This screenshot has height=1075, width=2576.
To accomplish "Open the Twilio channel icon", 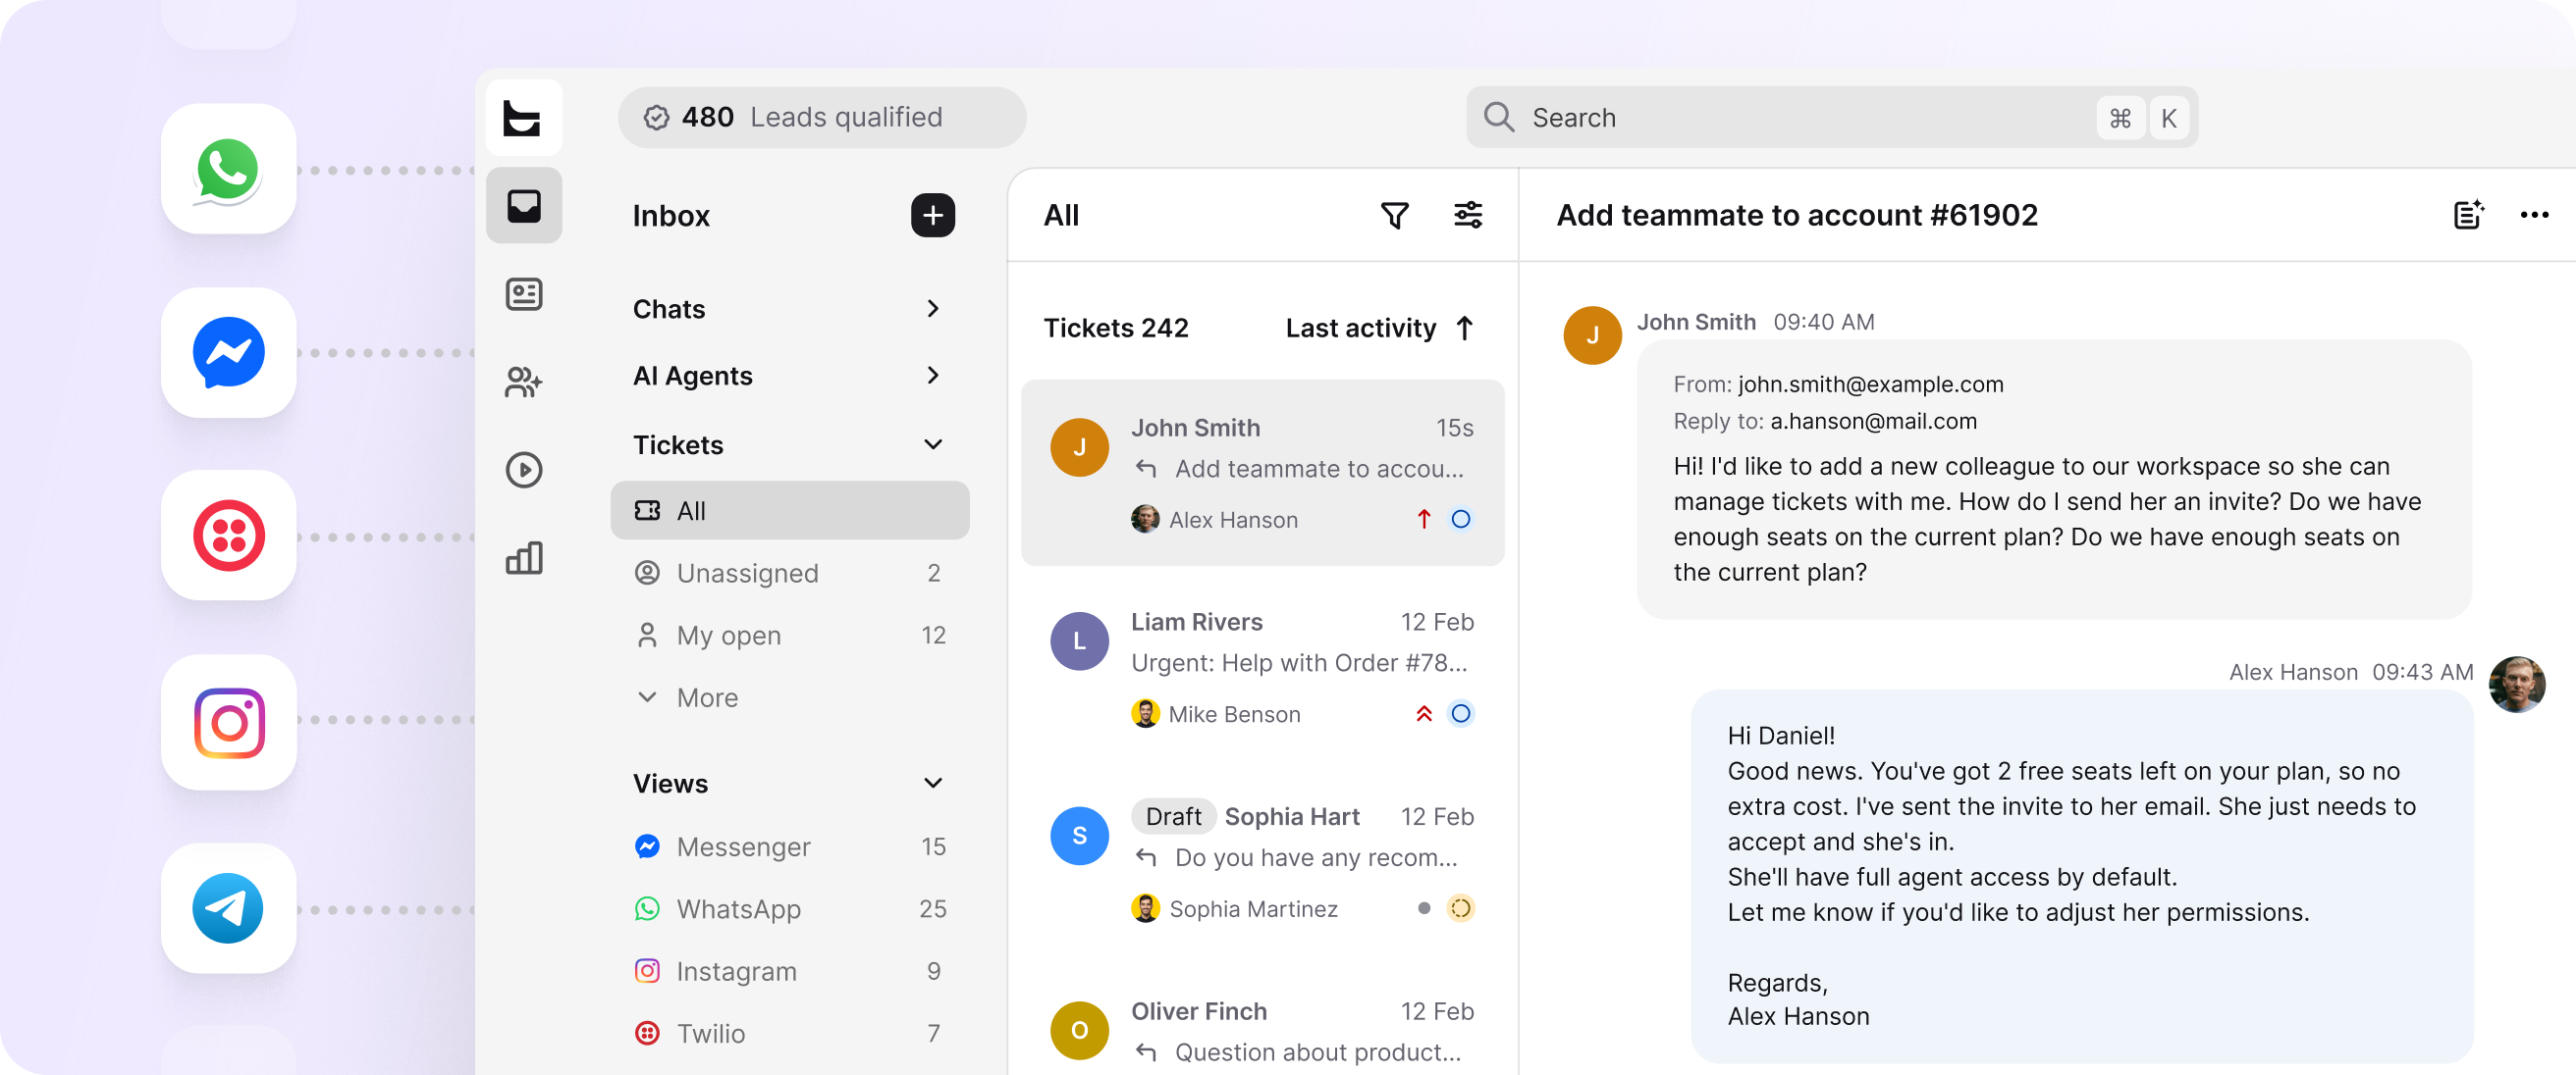I will [228, 536].
